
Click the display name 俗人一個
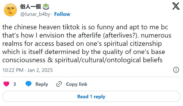click(x=30, y=6)
